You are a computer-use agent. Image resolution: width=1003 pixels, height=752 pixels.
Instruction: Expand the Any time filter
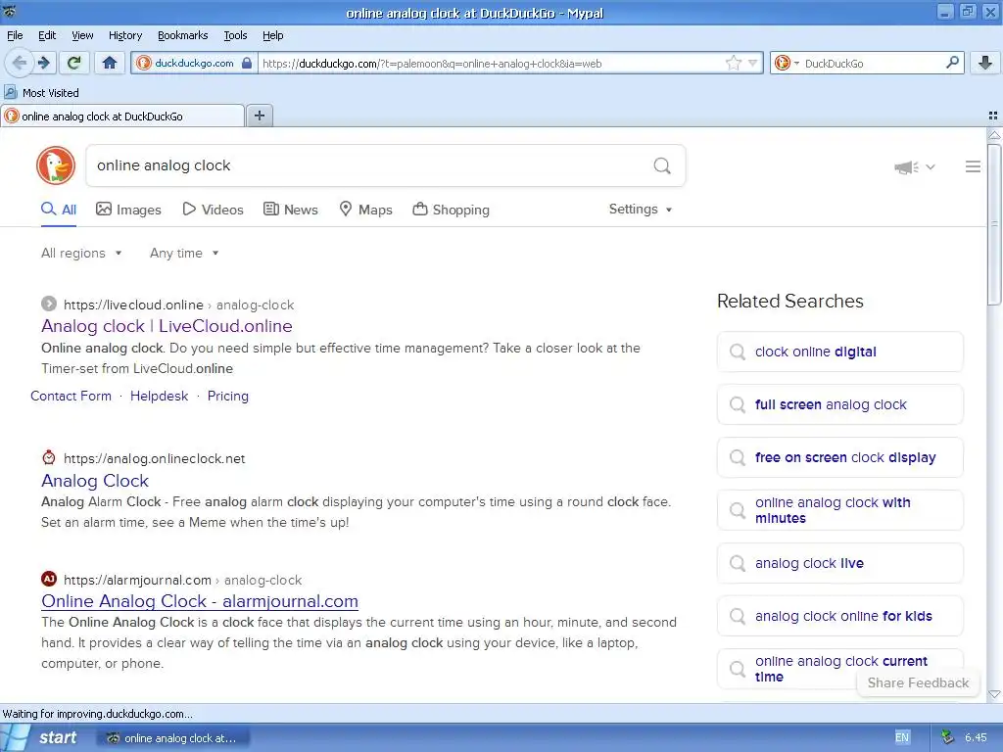(184, 254)
